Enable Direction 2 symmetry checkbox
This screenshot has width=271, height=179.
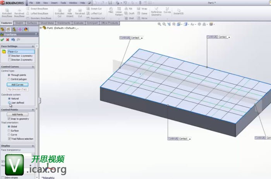(10, 60)
